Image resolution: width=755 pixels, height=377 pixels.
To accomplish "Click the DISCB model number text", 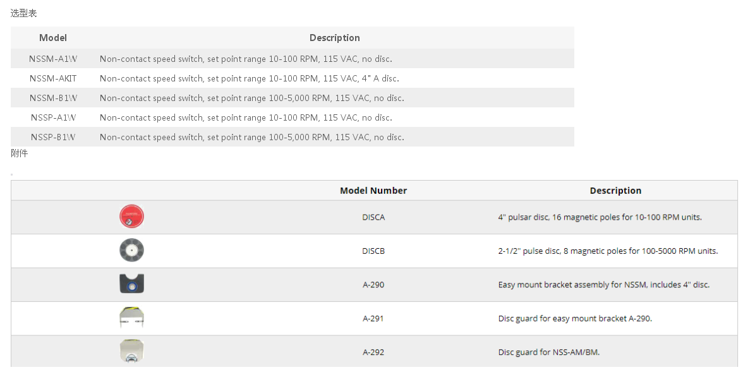I will point(373,251).
